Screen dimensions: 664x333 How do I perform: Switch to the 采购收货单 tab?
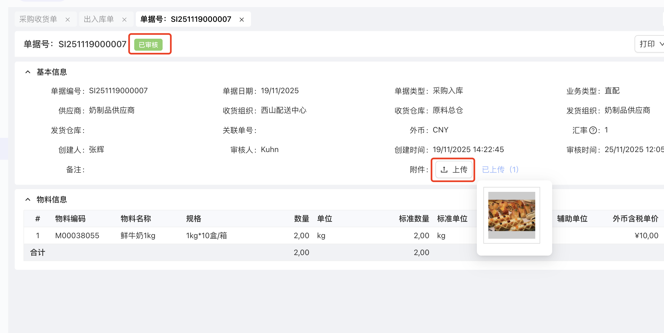[38, 19]
